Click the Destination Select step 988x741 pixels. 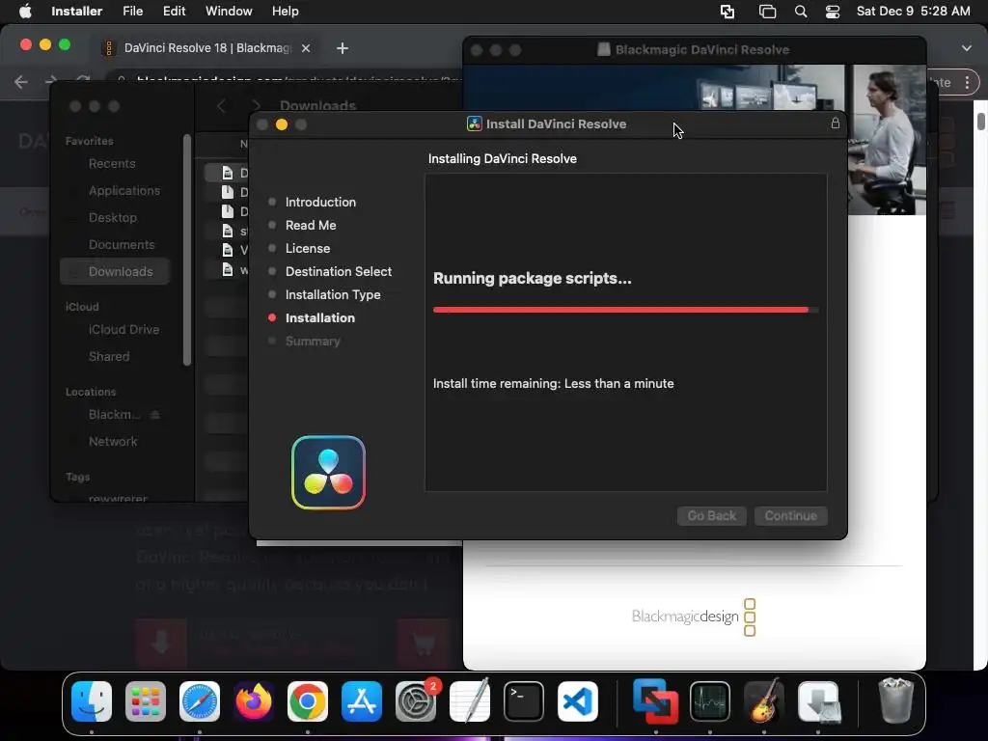[339, 271]
